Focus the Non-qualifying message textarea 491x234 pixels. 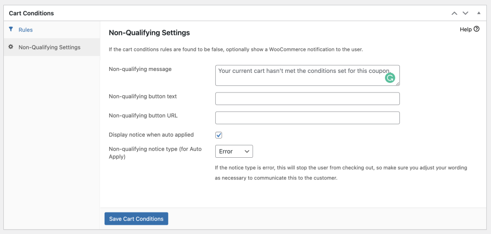307,75
